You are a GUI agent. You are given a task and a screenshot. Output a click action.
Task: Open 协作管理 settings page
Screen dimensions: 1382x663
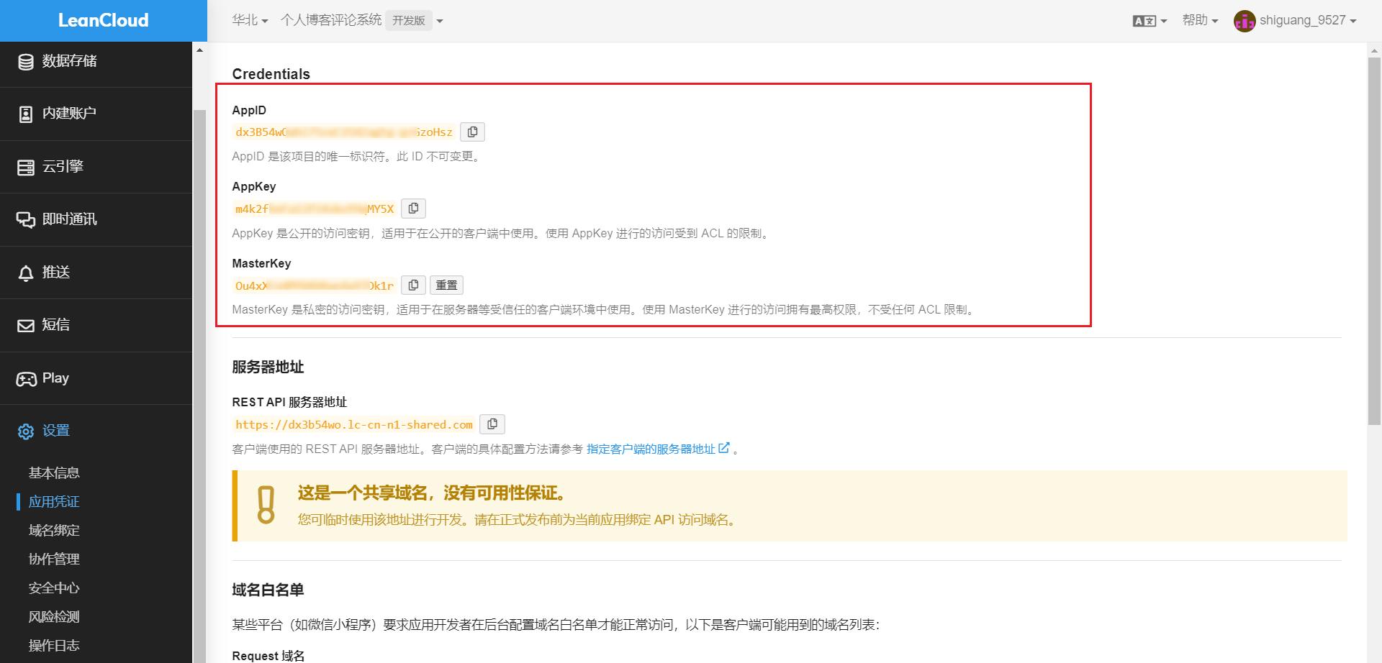[x=54, y=559]
